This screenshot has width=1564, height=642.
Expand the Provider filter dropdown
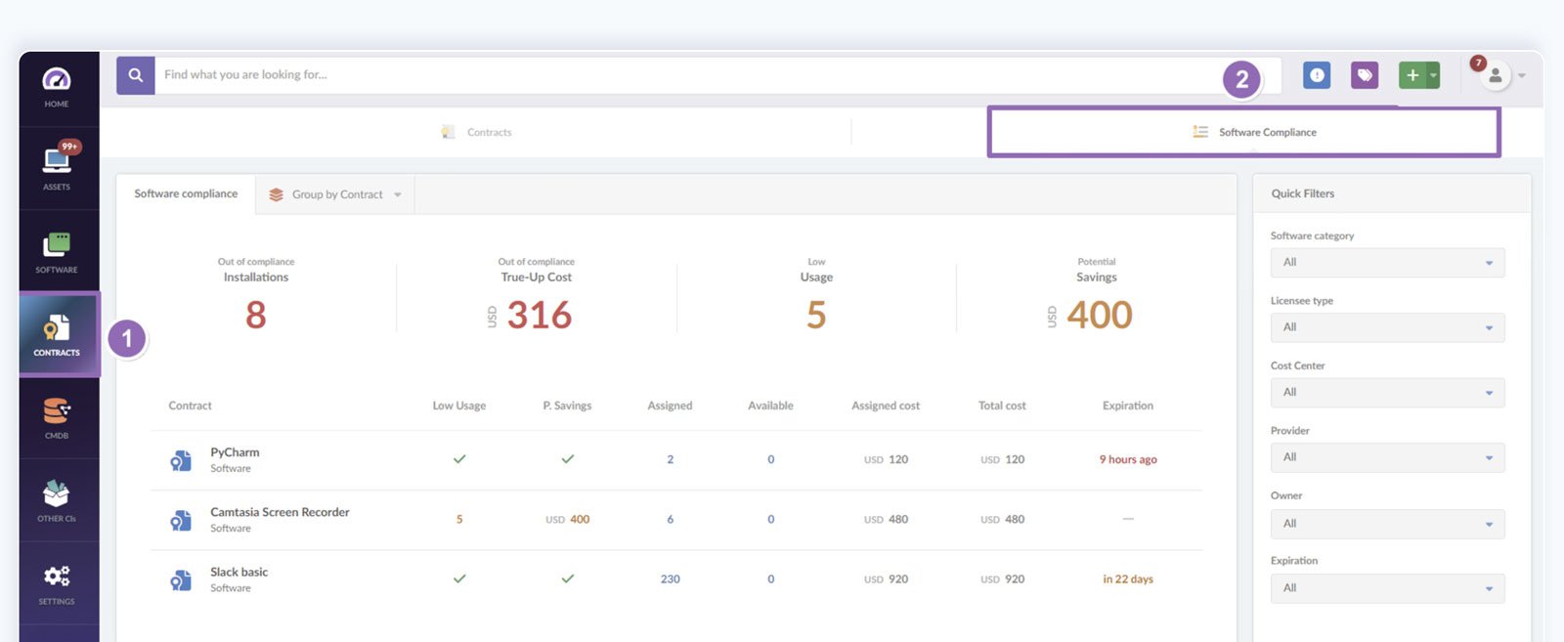point(1387,457)
